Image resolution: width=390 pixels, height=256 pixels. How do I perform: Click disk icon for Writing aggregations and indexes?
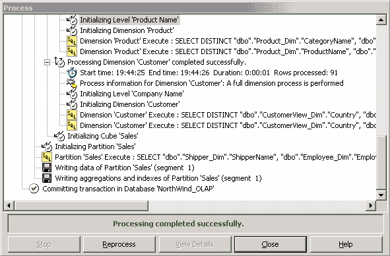tap(47, 178)
